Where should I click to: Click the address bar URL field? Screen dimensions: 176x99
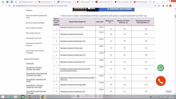(x=83, y=6)
